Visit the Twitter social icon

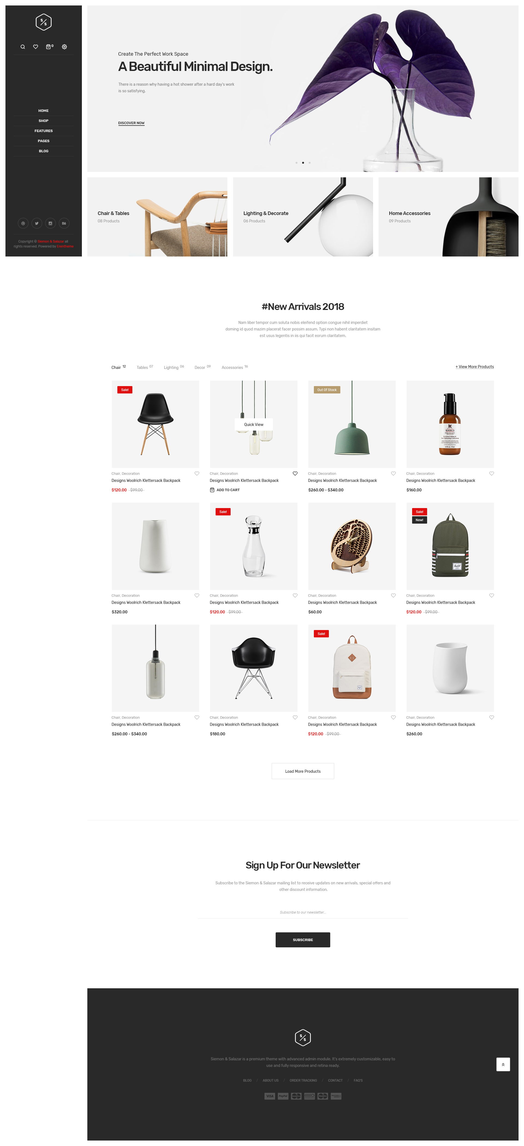point(37,223)
